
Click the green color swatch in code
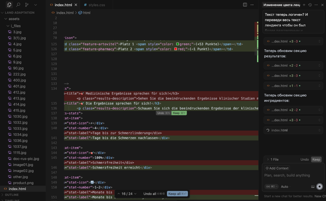click(x=177, y=44)
